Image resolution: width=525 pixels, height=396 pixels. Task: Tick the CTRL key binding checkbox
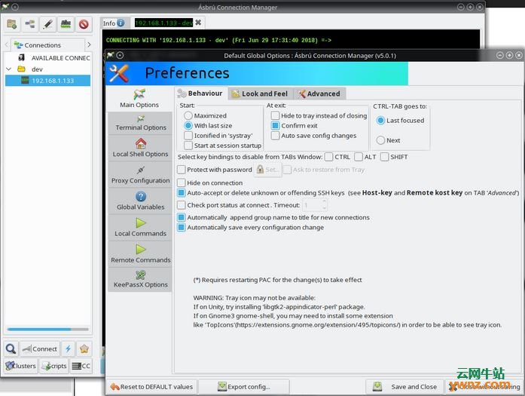tap(329, 157)
